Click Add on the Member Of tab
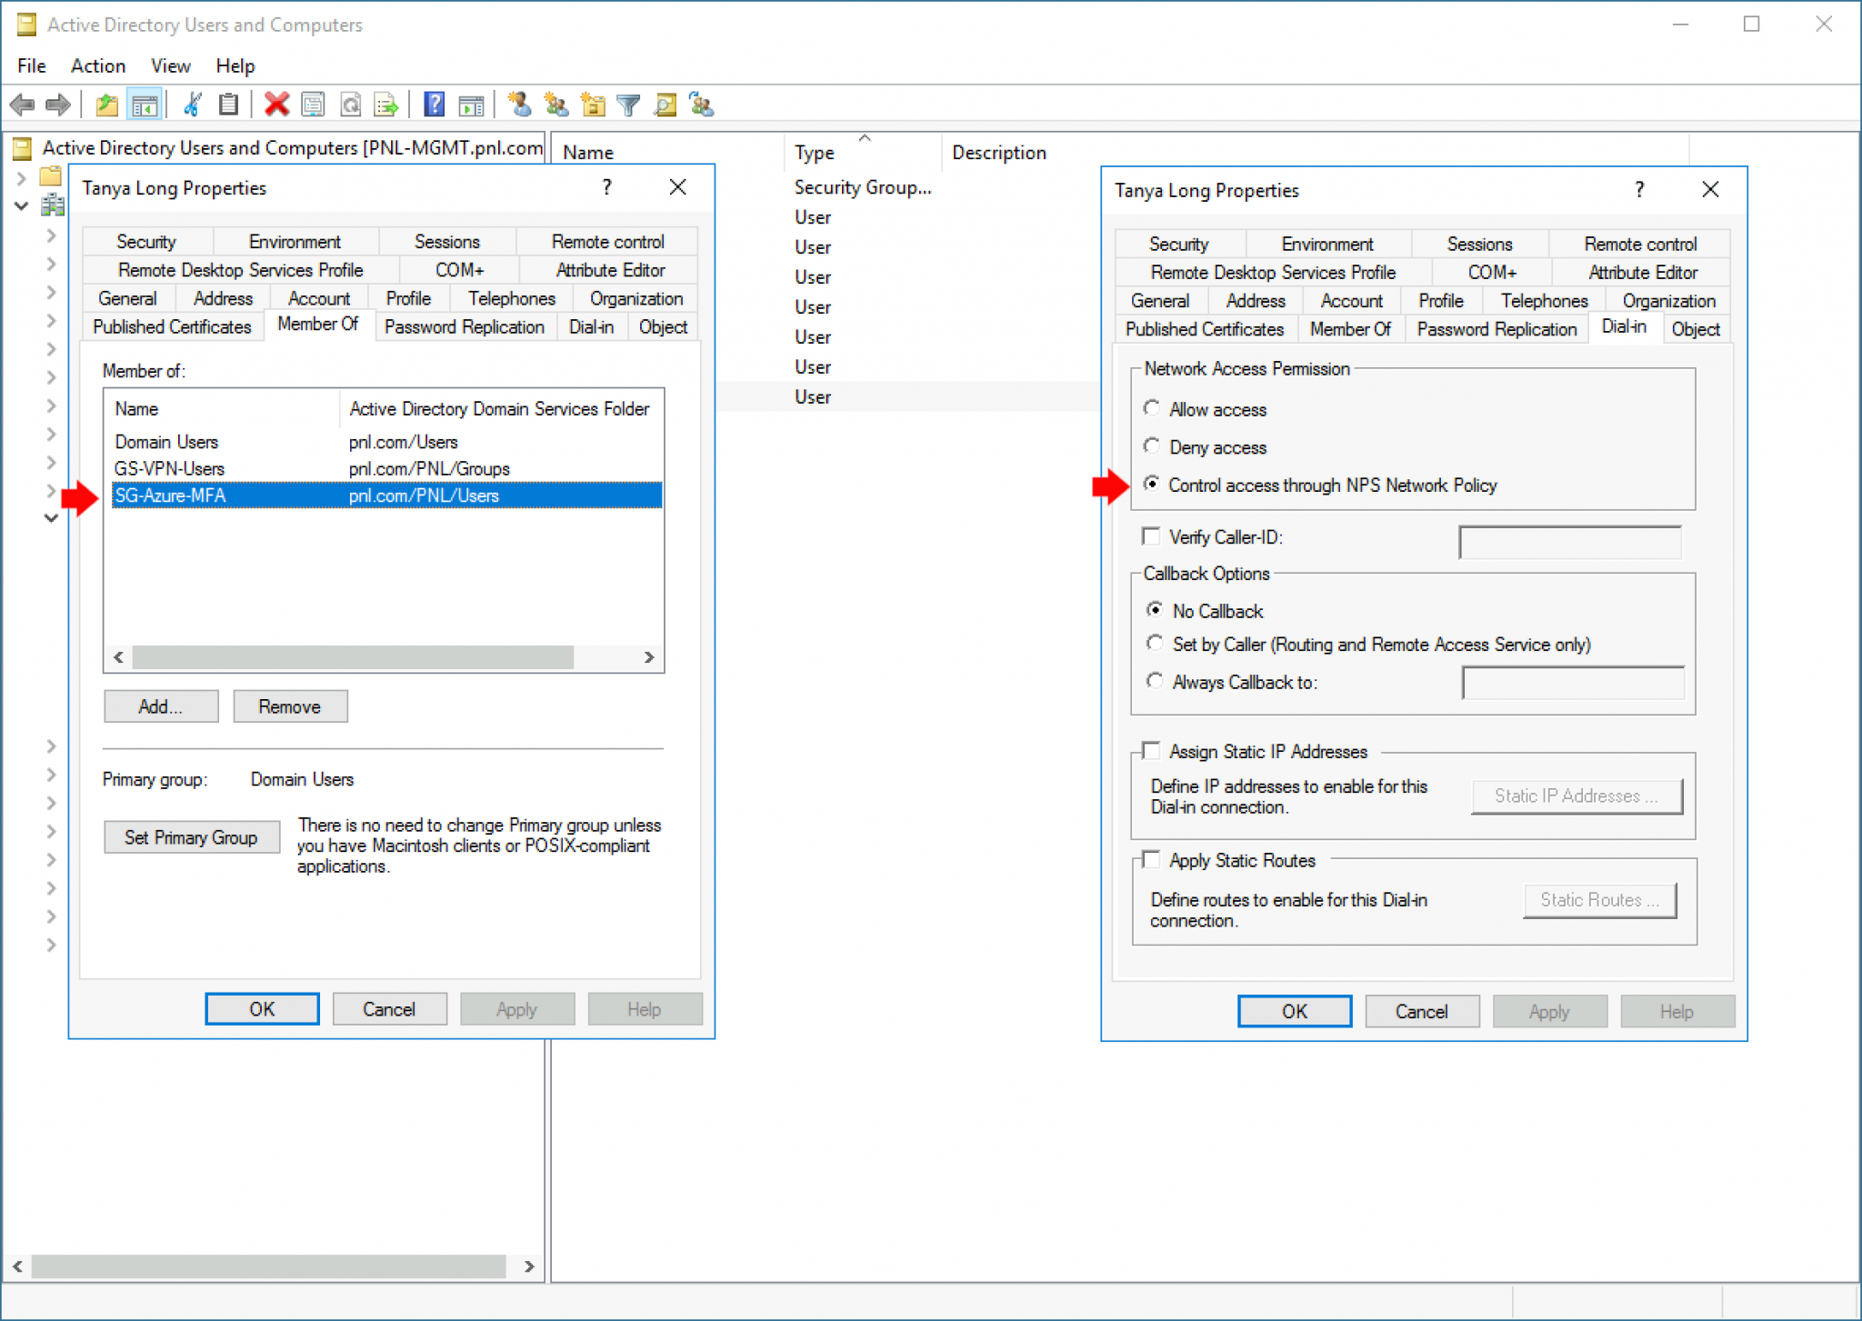Image resolution: width=1862 pixels, height=1321 pixels. (x=160, y=706)
